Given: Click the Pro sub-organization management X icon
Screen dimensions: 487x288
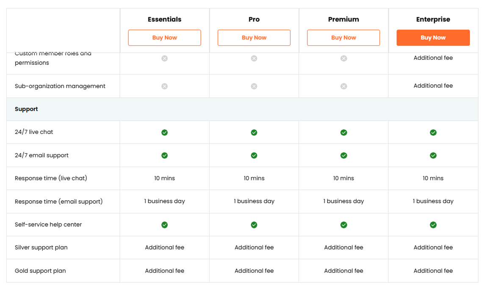Looking at the screenshot, I should (254, 86).
